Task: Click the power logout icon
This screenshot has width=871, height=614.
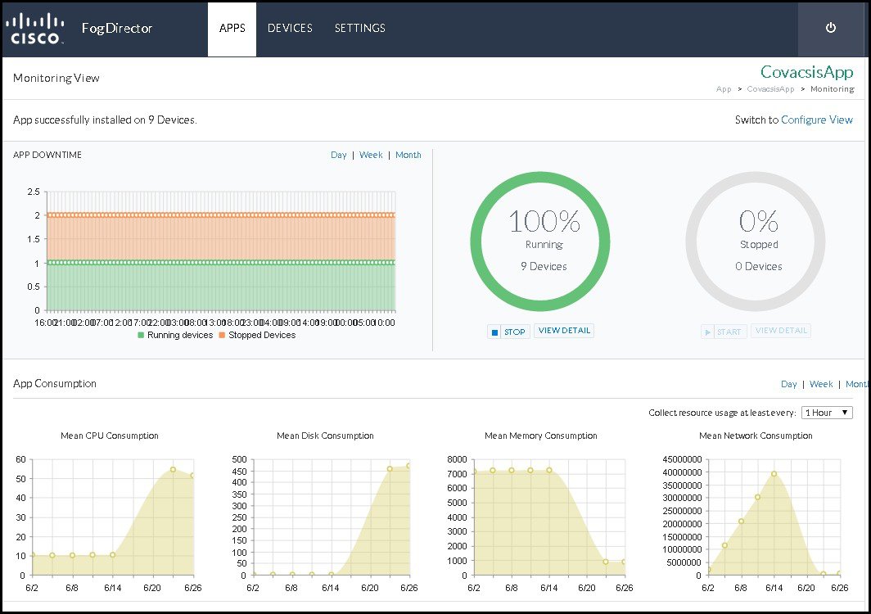Action: click(830, 28)
